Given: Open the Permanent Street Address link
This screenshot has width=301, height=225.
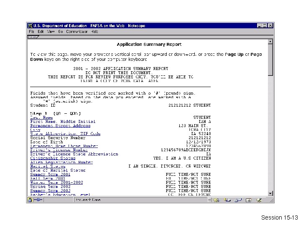Looking at the screenshot, I should point(60,126).
